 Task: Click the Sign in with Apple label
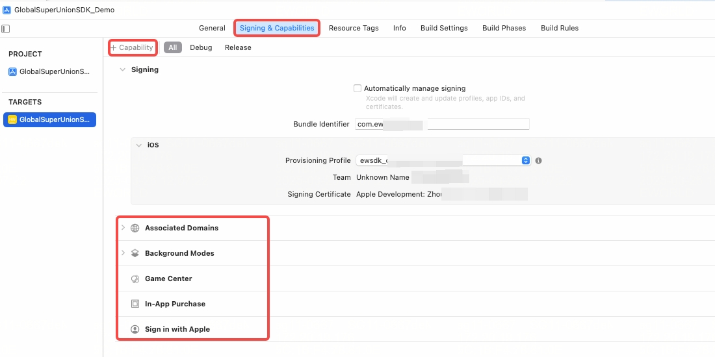tap(177, 329)
